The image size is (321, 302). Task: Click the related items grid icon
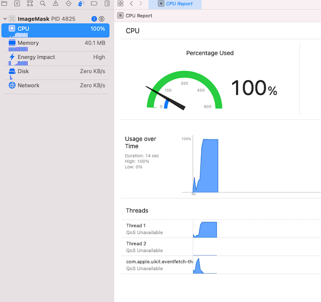tap(120, 3)
